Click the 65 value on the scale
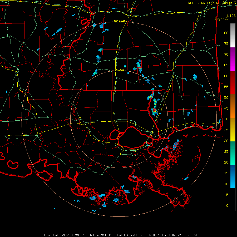The height and width of the screenshot is (237, 237). click(x=226, y=65)
